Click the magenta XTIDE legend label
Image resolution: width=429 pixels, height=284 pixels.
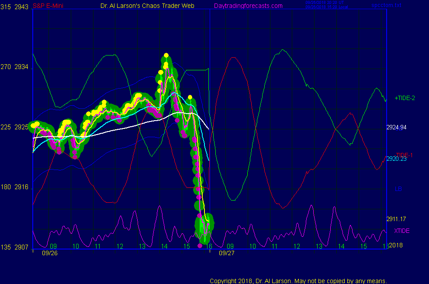tap(402, 231)
